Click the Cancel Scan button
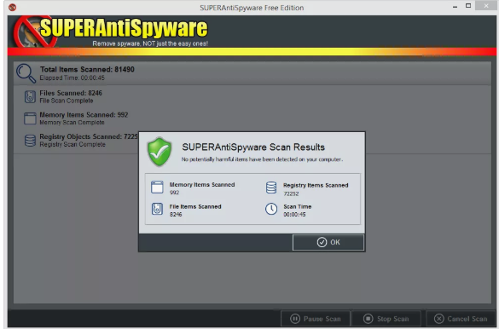The width and height of the screenshot is (499, 329). pyautogui.click(x=461, y=319)
